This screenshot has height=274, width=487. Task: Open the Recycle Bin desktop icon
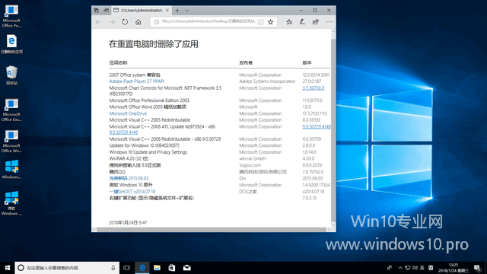point(11,75)
